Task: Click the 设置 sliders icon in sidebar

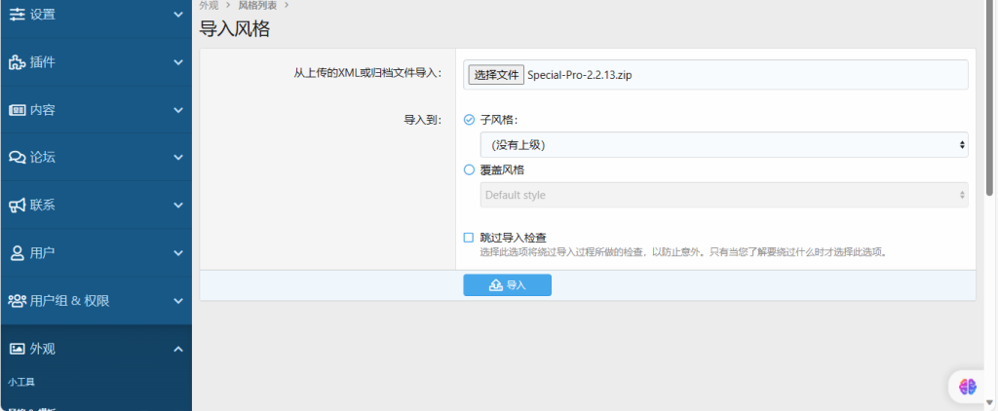Action: click(18, 15)
